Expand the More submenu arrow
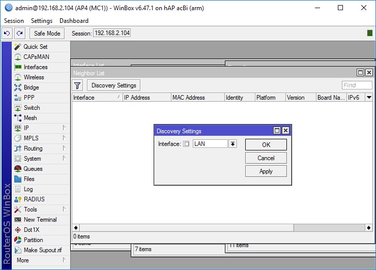The height and width of the screenshot is (270, 376). pos(64,260)
